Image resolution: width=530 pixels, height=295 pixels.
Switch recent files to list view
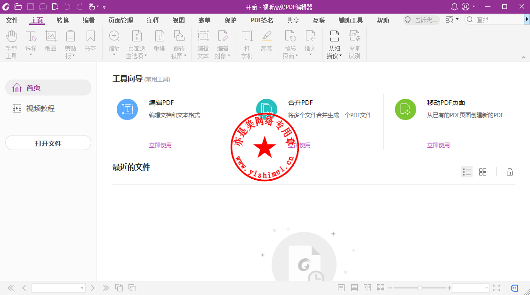467,172
